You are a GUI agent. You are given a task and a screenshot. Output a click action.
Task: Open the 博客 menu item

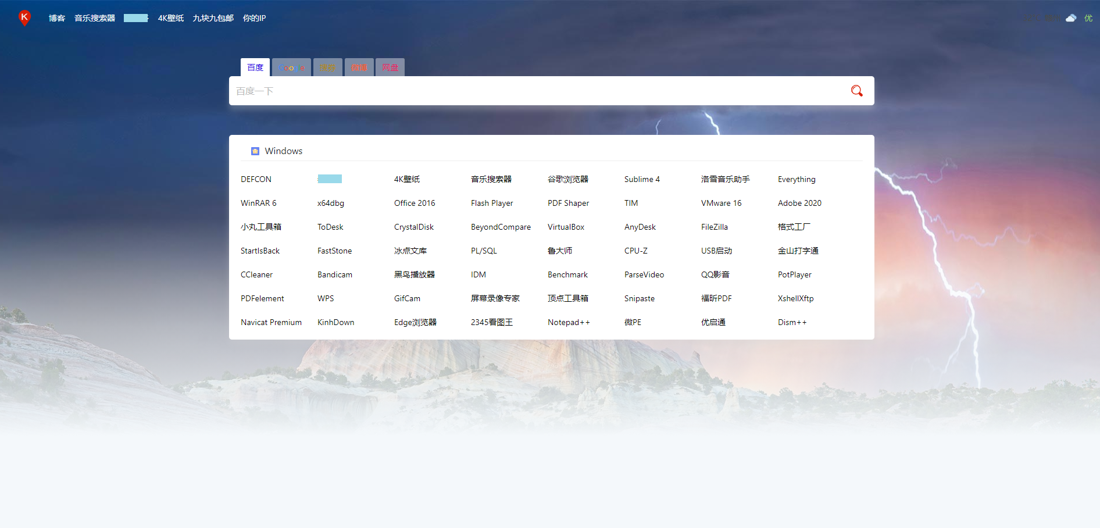coord(56,18)
